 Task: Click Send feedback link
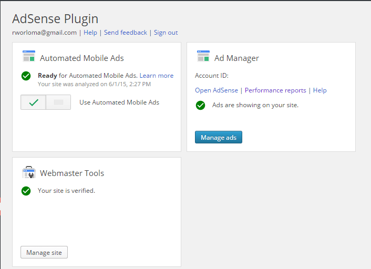126,33
